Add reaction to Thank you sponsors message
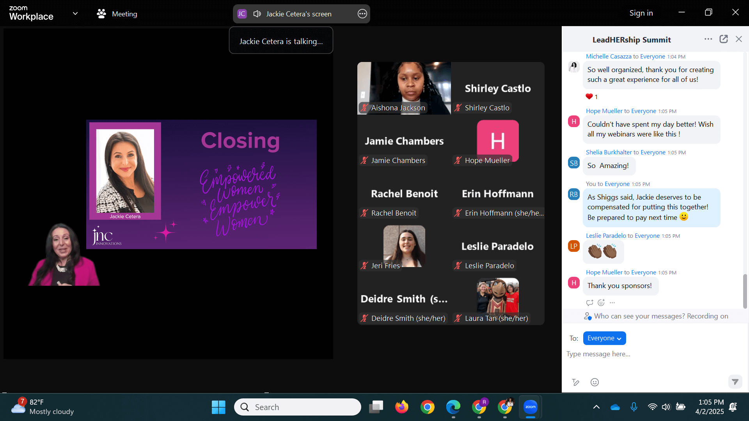Screen dimensions: 749x421 coord(601,302)
